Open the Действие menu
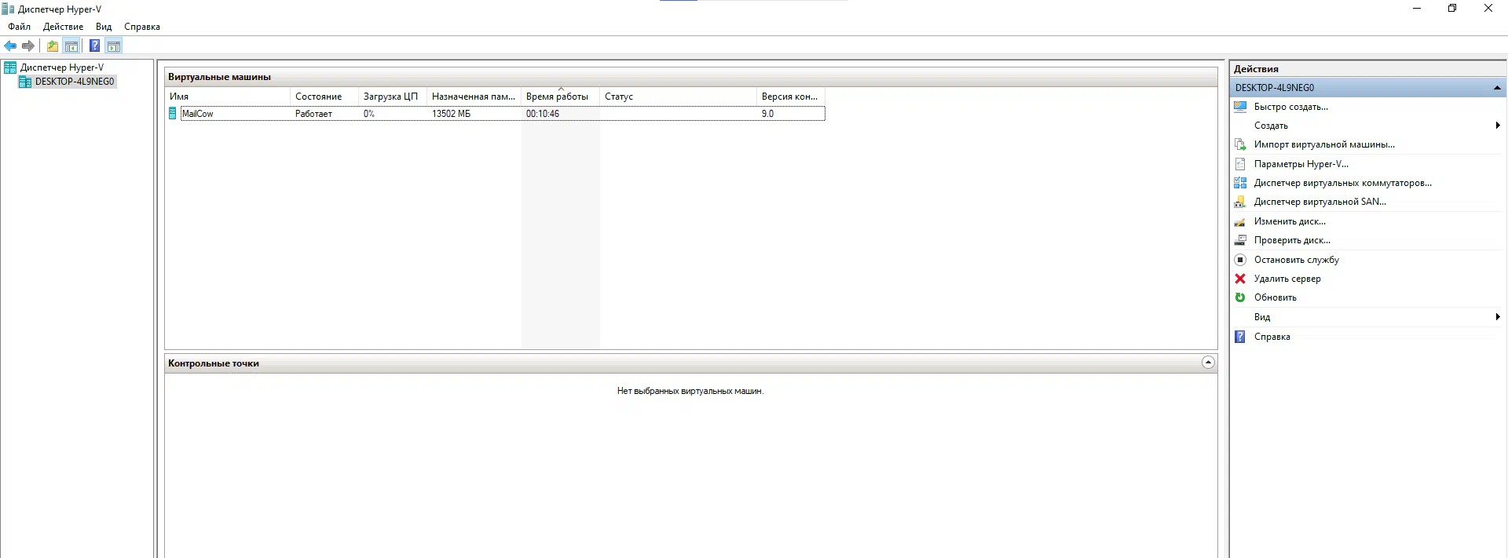This screenshot has height=558, width=1508. point(63,27)
